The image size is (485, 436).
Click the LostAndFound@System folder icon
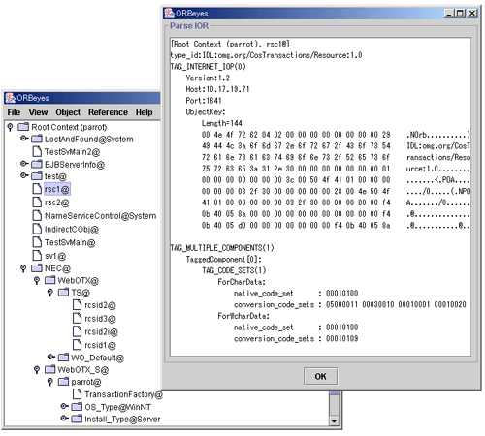click(x=37, y=139)
